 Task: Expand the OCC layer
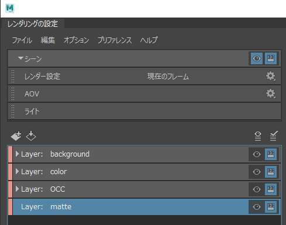coord(17,189)
